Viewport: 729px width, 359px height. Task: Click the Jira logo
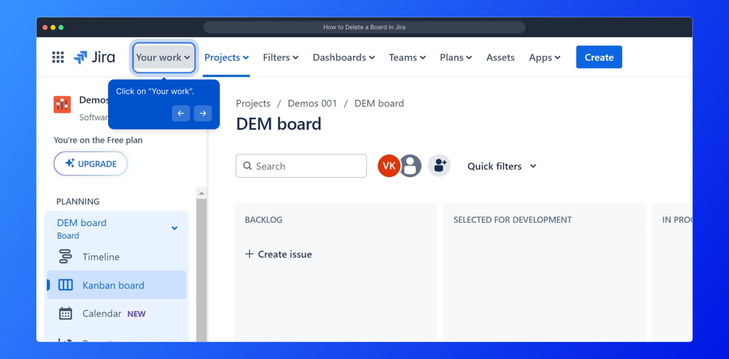pos(94,57)
